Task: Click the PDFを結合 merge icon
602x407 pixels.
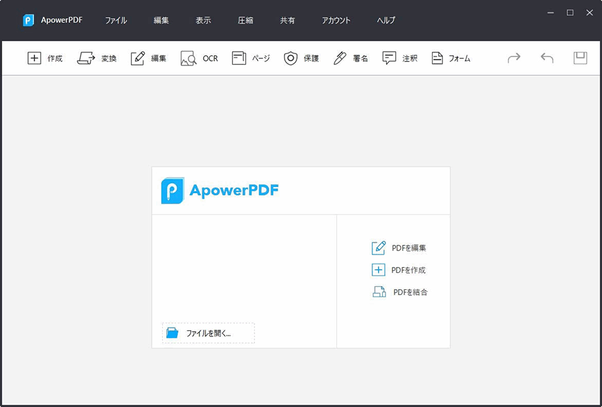Action: coord(380,292)
